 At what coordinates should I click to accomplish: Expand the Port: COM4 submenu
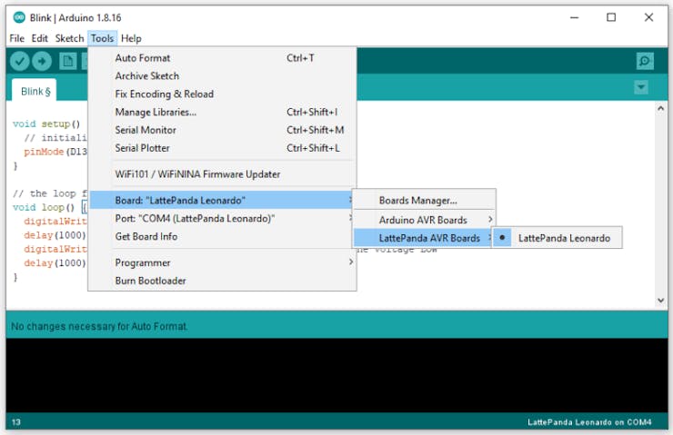tap(222, 219)
